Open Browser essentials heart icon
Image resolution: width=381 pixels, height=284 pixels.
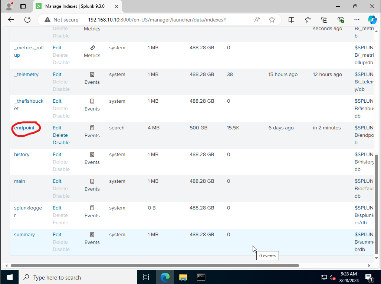(341, 20)
